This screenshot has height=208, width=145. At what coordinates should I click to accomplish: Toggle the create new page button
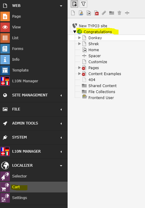click(74, 4)
